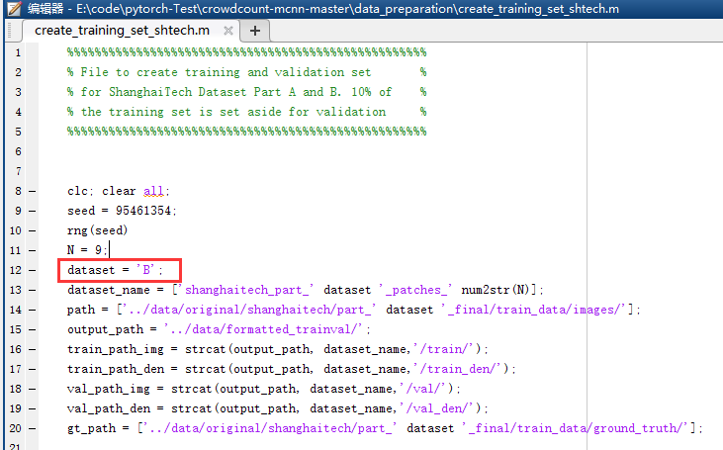723x450 pixels.
Task: Set a breakpoint dash on line 9
Action: pyautogui.click(x=33, y=211)
